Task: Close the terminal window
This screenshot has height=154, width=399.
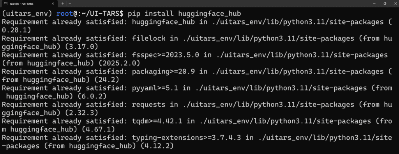Action: [394, 3]
